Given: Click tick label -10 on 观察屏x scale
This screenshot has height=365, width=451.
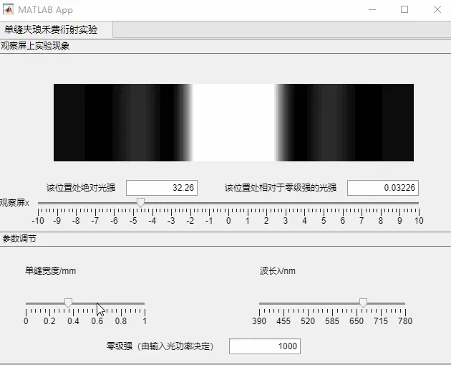Looking at the screenshot, I should click(38, 221).
